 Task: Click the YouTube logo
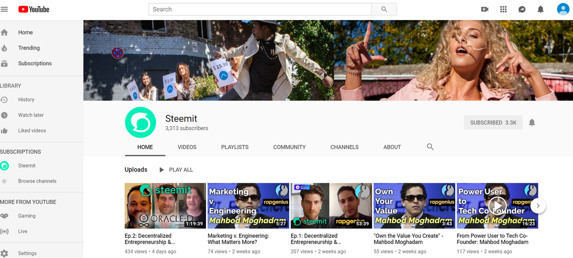(34, 9)
